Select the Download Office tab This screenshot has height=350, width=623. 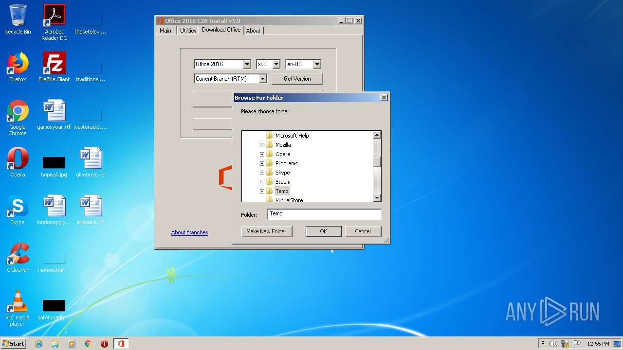tap(221, 30)
